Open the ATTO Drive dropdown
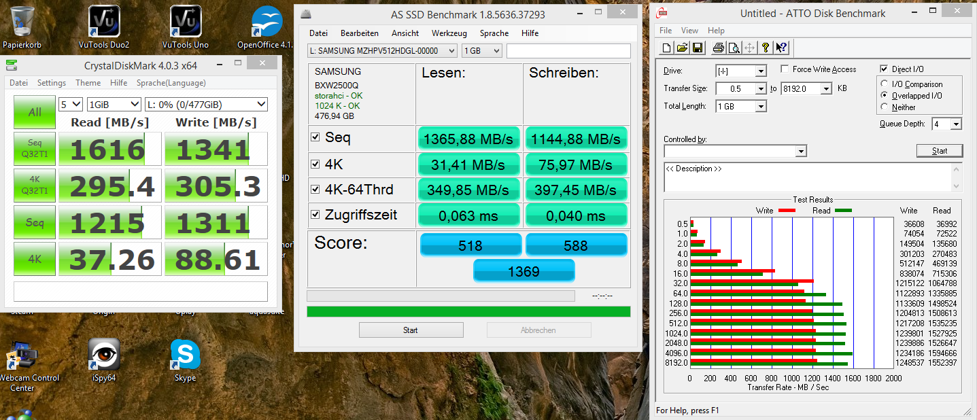This screenshot has height=420, width=977. tap(741, 71)
